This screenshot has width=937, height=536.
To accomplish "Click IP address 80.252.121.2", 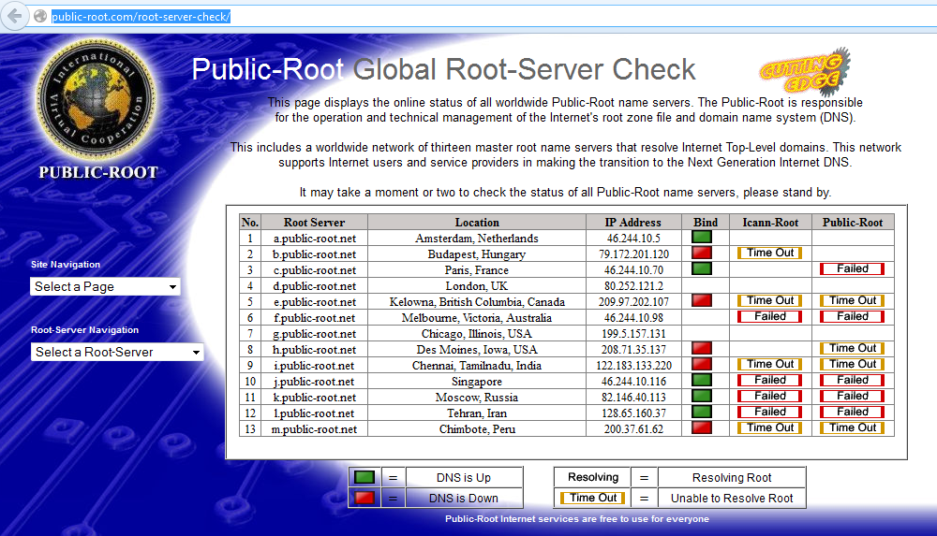I will click(633, 286).
